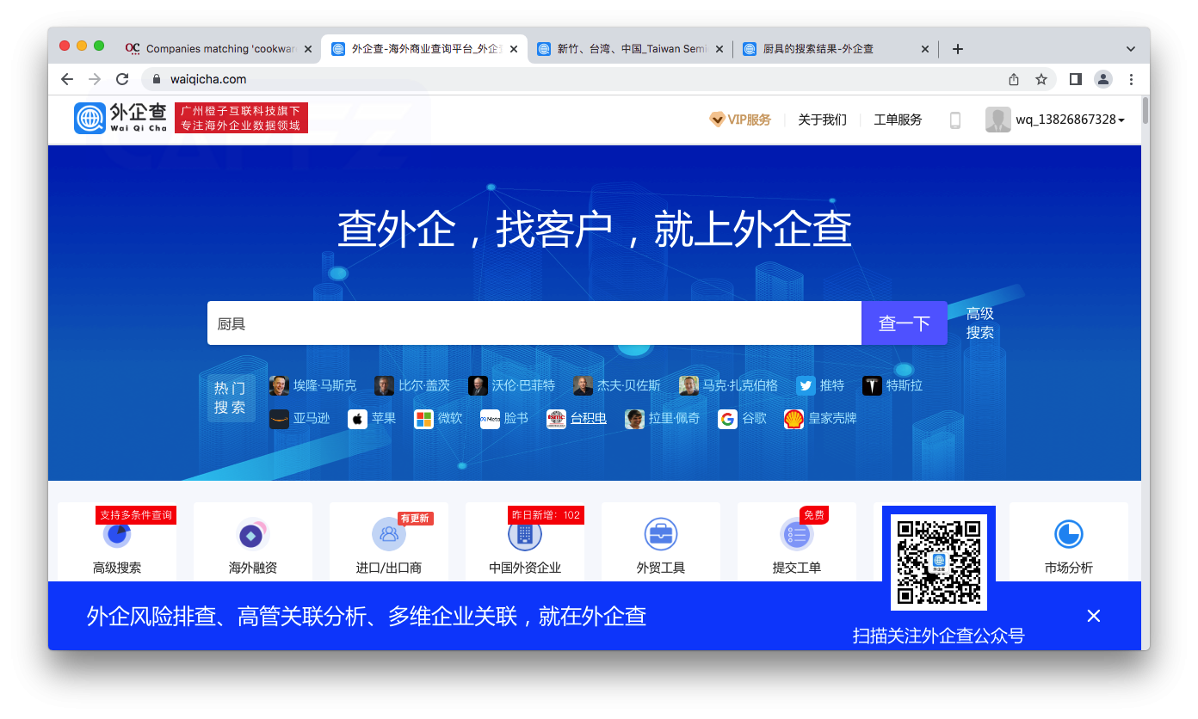Open Google via the 谷歌 icon
This screenshot has height=719, width=1198.
(728, 419)
